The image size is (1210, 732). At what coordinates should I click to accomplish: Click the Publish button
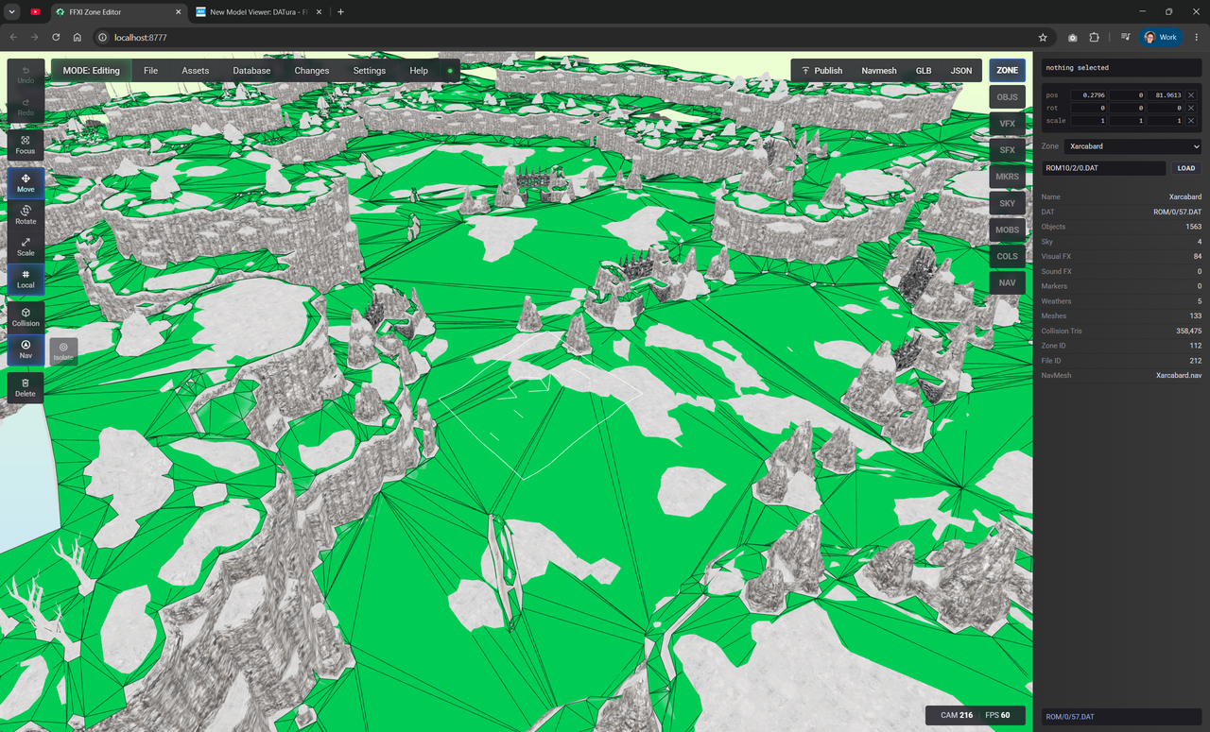[821, 71]
